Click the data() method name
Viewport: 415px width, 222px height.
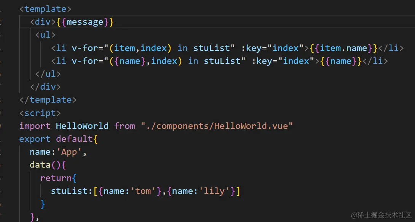(40, 165)
